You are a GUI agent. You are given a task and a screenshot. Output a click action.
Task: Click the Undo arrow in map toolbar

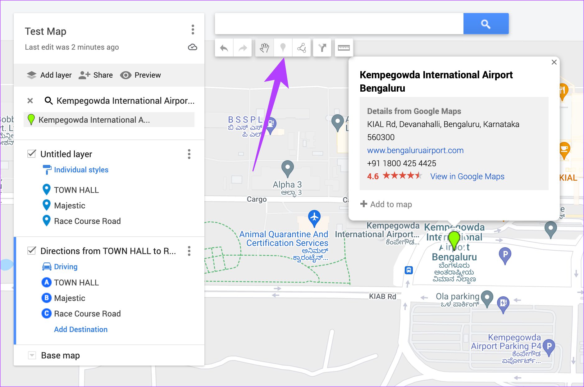(224, 48)
